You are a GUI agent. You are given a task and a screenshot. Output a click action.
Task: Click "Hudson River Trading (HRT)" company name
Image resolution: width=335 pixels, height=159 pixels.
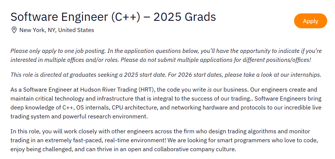117,89
